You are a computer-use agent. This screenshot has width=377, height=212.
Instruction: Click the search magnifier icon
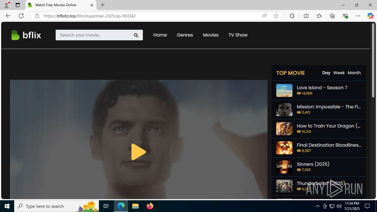(x=136, y=35)
